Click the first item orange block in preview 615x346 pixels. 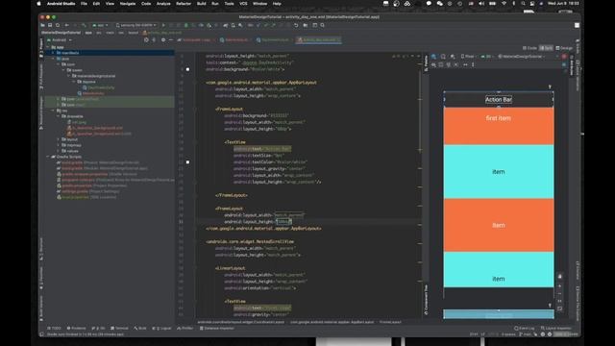click(x=499, y=126)
